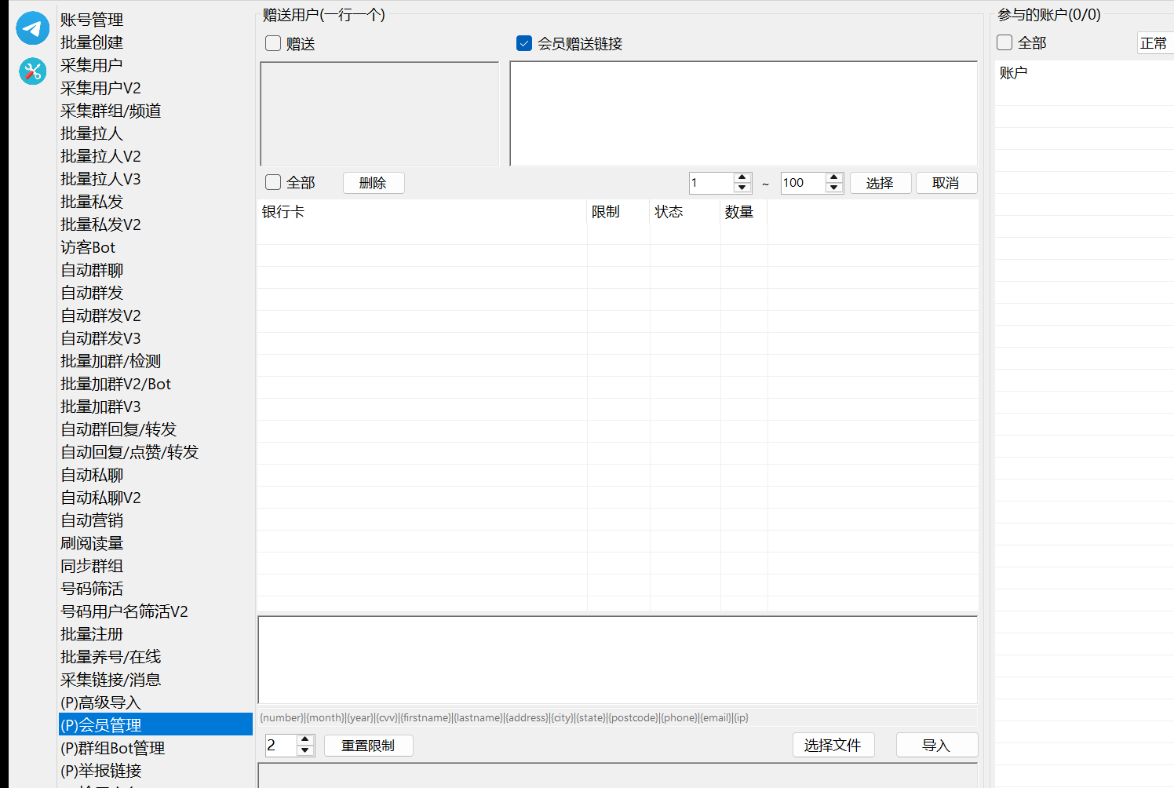Select (P)高级导入 menu item
This screenshot has width=1174, height=788.
pos(100,702)
